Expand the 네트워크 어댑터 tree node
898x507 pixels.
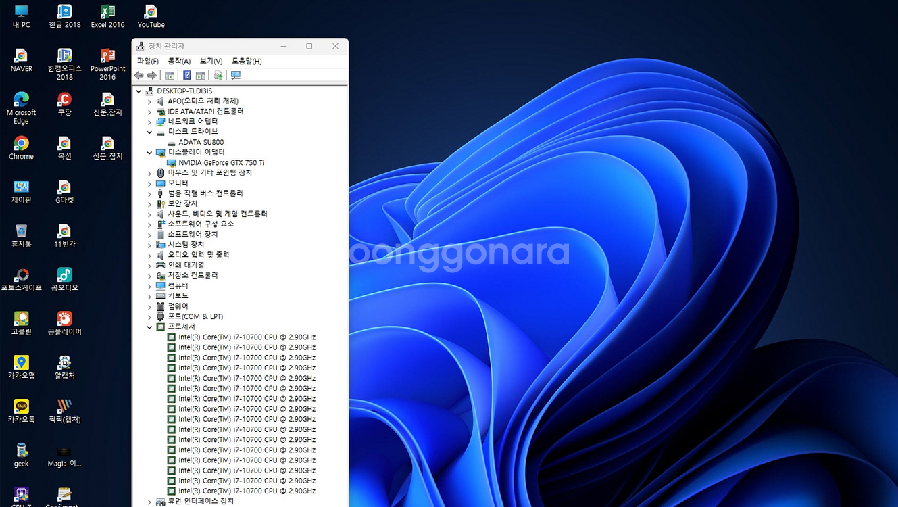[x=149, y=121]
